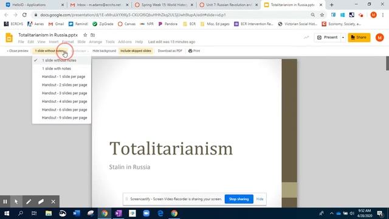
Task: Click the Google Slides logo icon
Action: (9, 38)
